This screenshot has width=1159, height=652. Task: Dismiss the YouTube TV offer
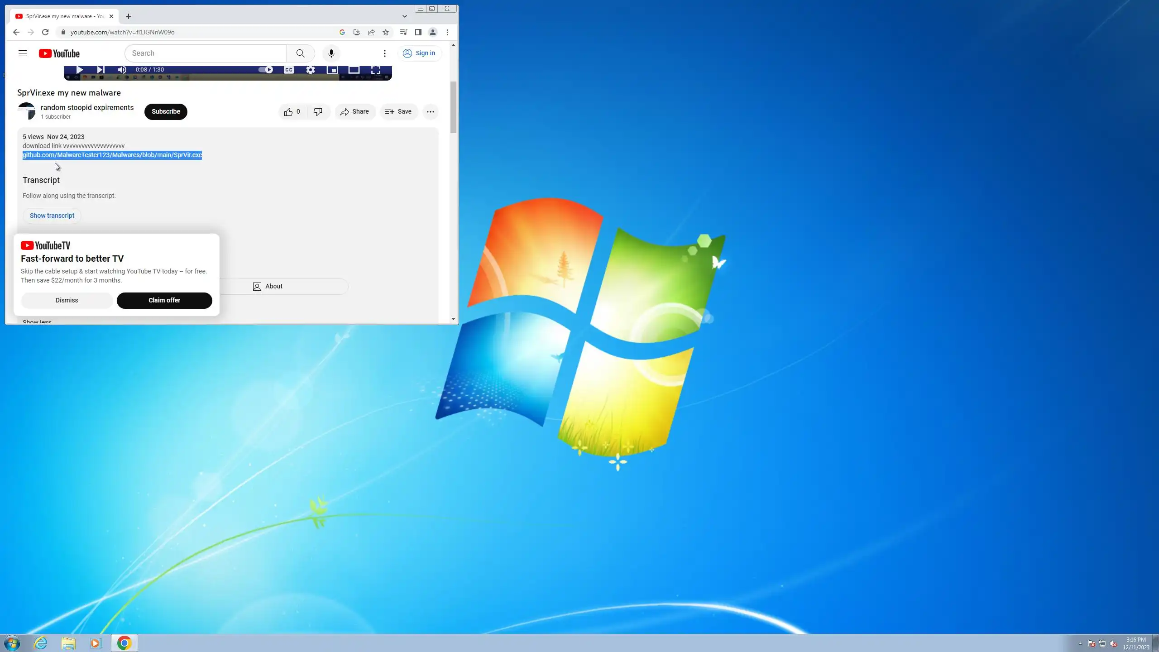tap(67, 300)
